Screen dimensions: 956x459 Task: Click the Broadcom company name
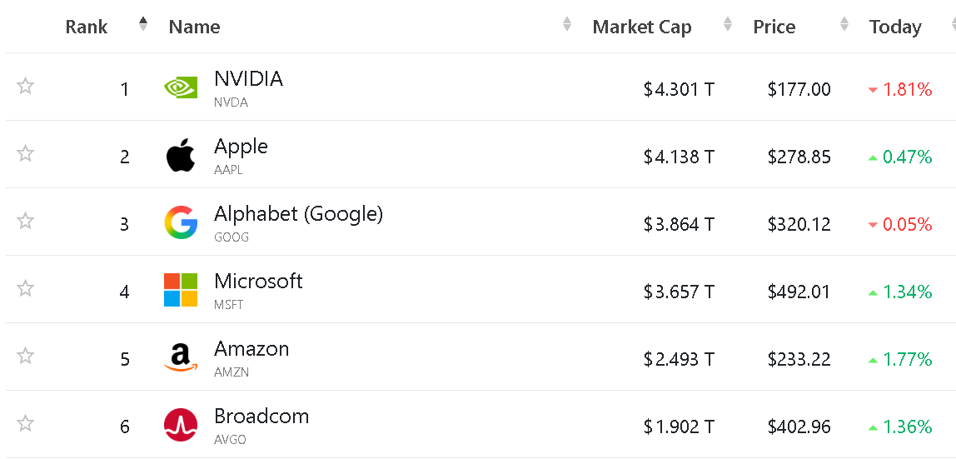(x=261, y=417)
